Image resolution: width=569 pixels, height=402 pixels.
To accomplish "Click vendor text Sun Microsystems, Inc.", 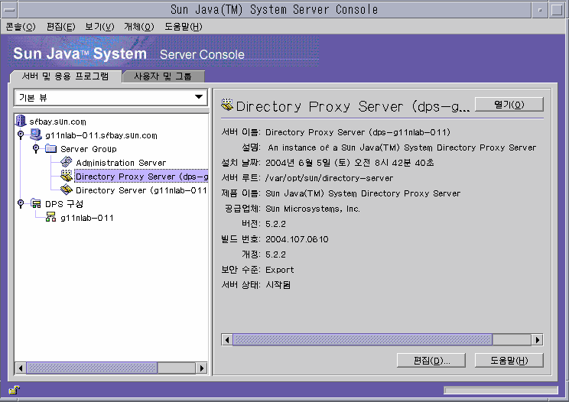I will point(313,209).
